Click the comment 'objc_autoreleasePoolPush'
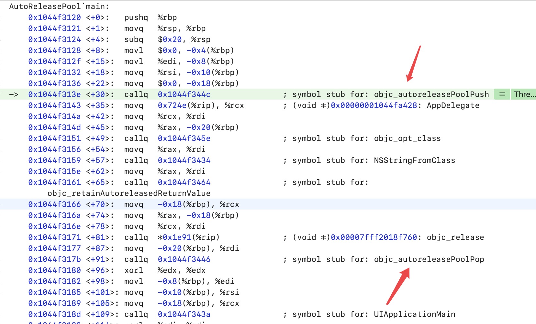536x324 pixels. [431, 94]
